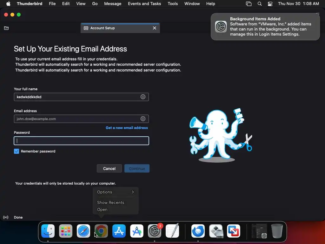The width and height of the screenshot is (325, 244).
Task: Click the Stage Manager icon in menu bar
Action: point(249,4)
